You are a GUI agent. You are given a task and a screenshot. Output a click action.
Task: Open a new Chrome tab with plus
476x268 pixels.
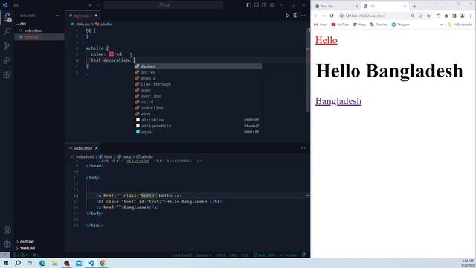tap(414, 6)
